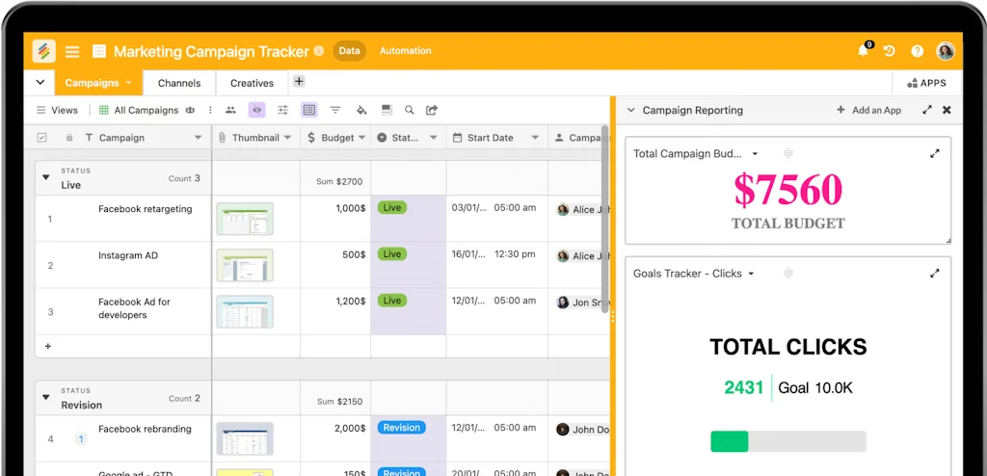Image resolution: width=987 pixels, height=476 pixels.
Task: Search records with magnifier icon
Action: 409,110
